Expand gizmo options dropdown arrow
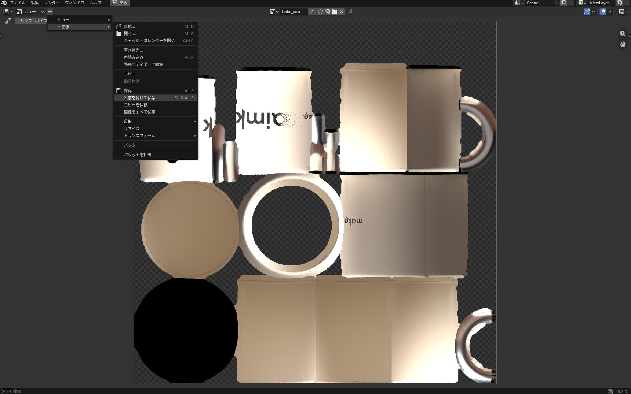 pyautogui.click(x=594, y=12)
